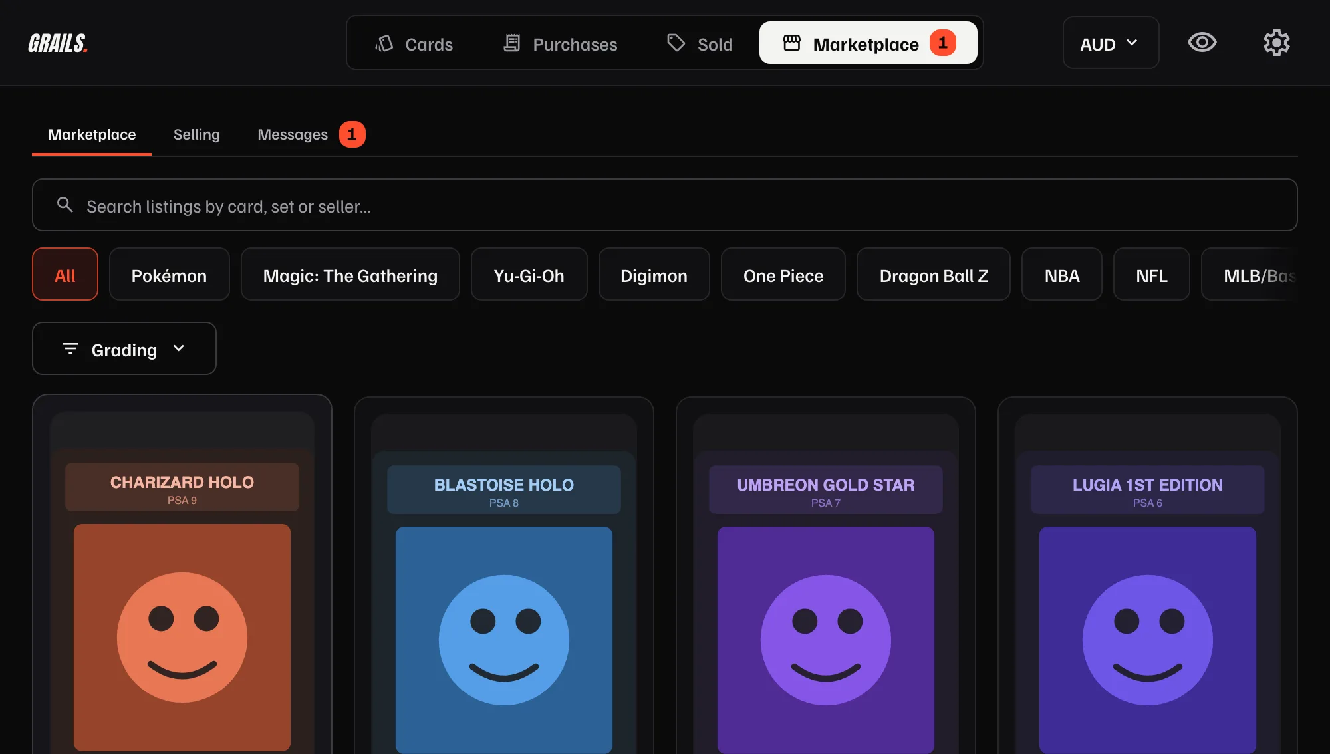This screenshot has width=1330, height=754.
Task: Open the Blastoise Holo PSA 8 listing
Action: [504, 576]
